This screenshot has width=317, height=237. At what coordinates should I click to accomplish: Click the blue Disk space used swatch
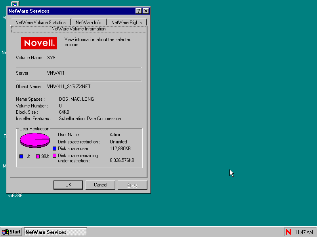coord(54,149)
